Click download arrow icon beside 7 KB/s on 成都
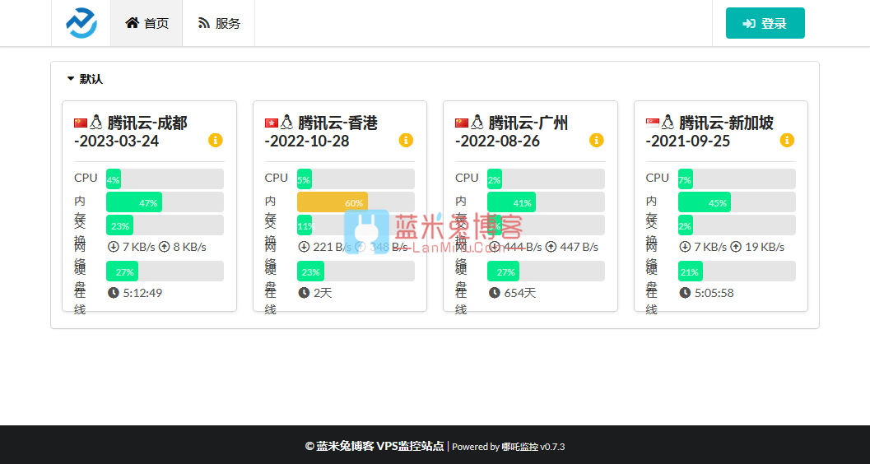This screenshot has height=464, width=870. (114, 247)
